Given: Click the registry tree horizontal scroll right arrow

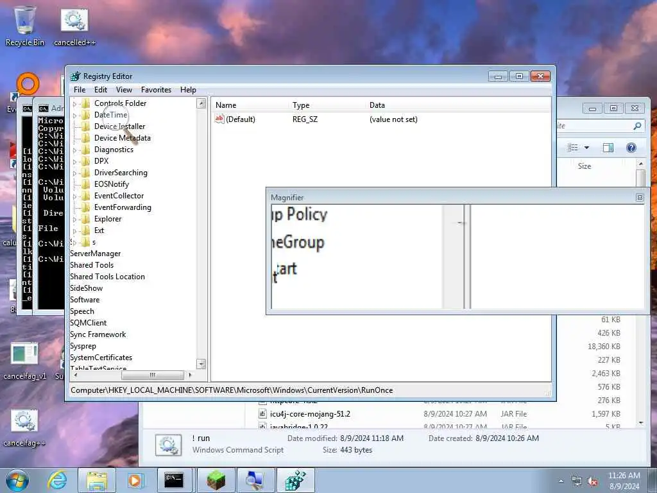Looking at the screenshot, I should click(190, 375).
